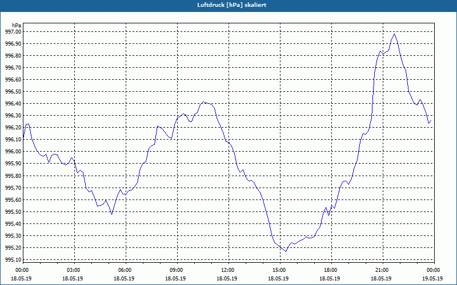This screenshot has width=457, height=285.
Task: Select the 03:00 time axis label
Action: (74, 270)
